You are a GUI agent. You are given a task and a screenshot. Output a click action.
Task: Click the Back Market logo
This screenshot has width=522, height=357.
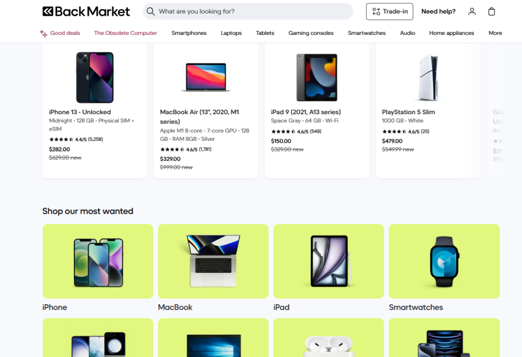tap(86, 12)
